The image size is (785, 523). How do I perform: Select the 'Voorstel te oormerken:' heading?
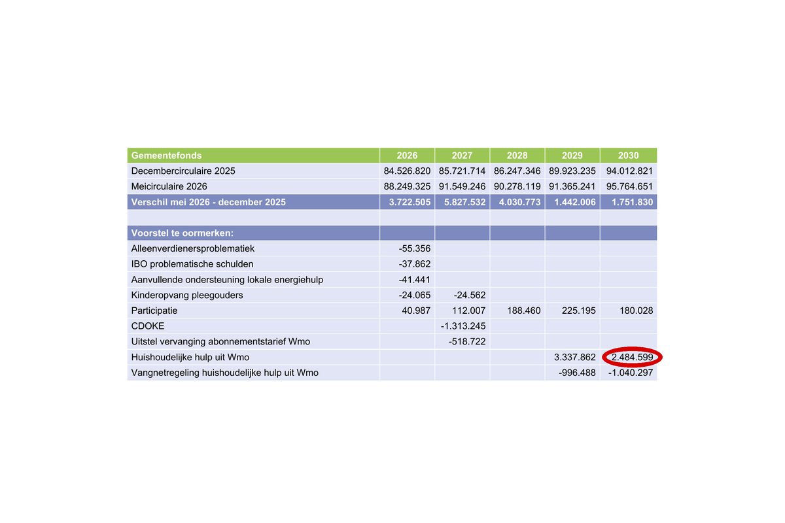pyautogui.click(x=183, y=233)
